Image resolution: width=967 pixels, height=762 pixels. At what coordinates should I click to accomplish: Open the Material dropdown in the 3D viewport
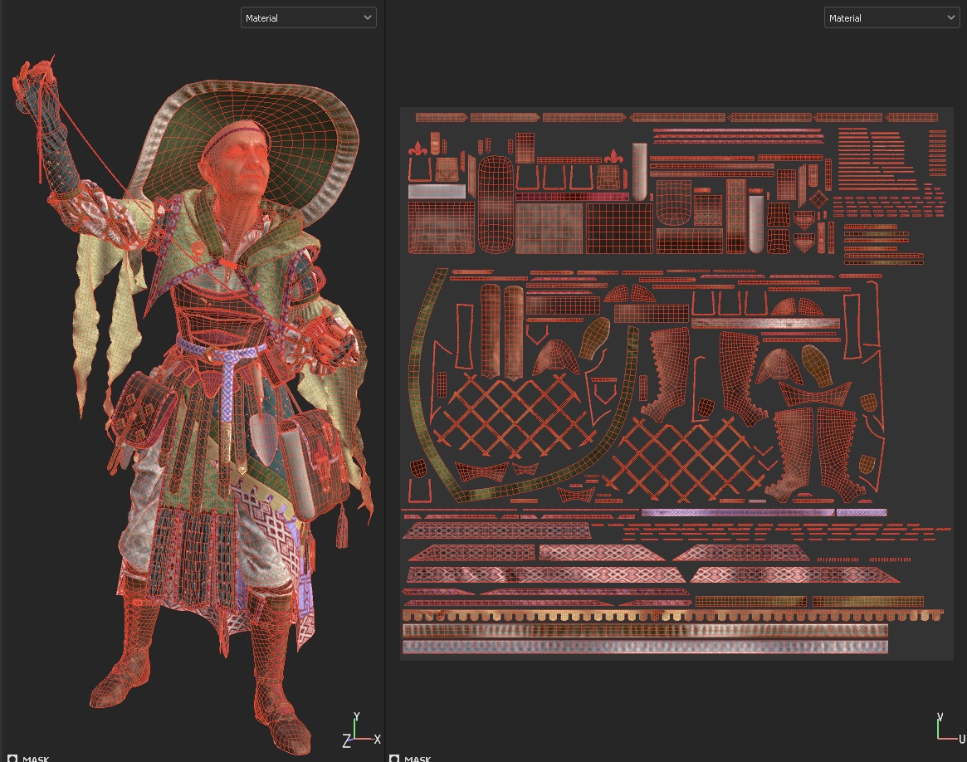[308, 17]
